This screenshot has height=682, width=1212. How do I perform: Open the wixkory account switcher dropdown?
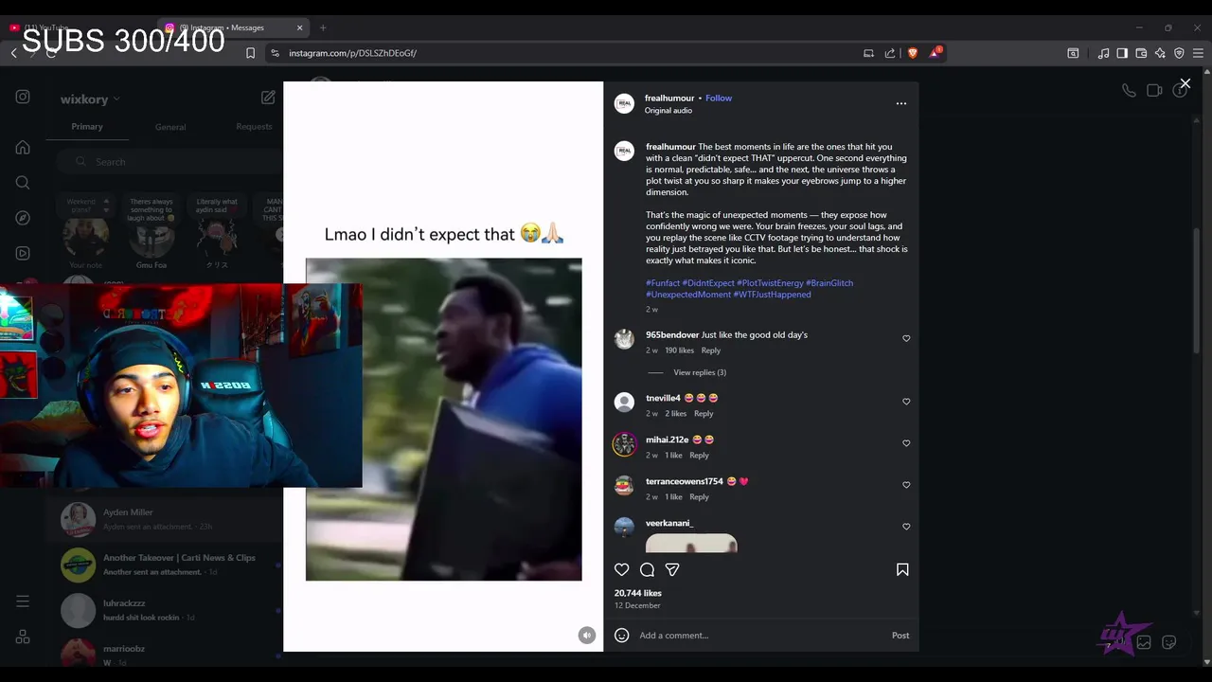point(90,99)
